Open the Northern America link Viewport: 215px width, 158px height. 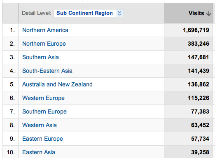point(45,30)
